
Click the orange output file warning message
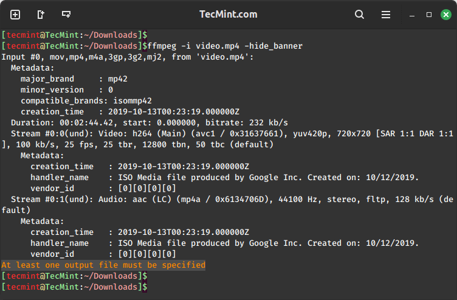[x=103, y=265]
